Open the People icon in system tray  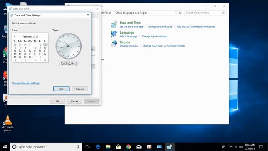(223, 147)
